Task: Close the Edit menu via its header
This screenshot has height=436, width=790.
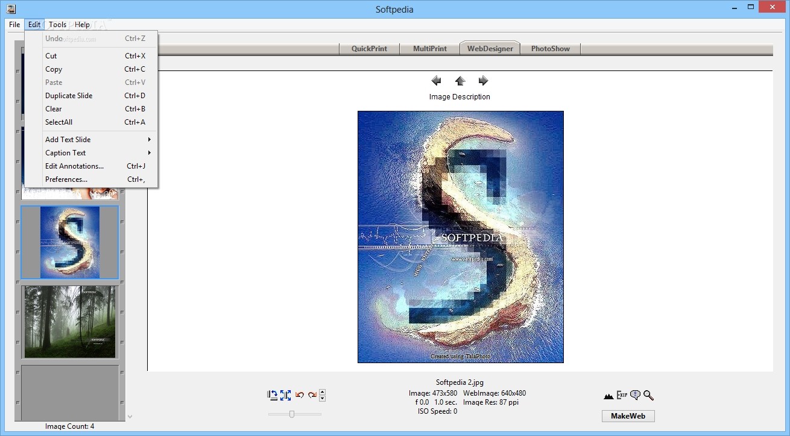Action: tap(34, 25)
